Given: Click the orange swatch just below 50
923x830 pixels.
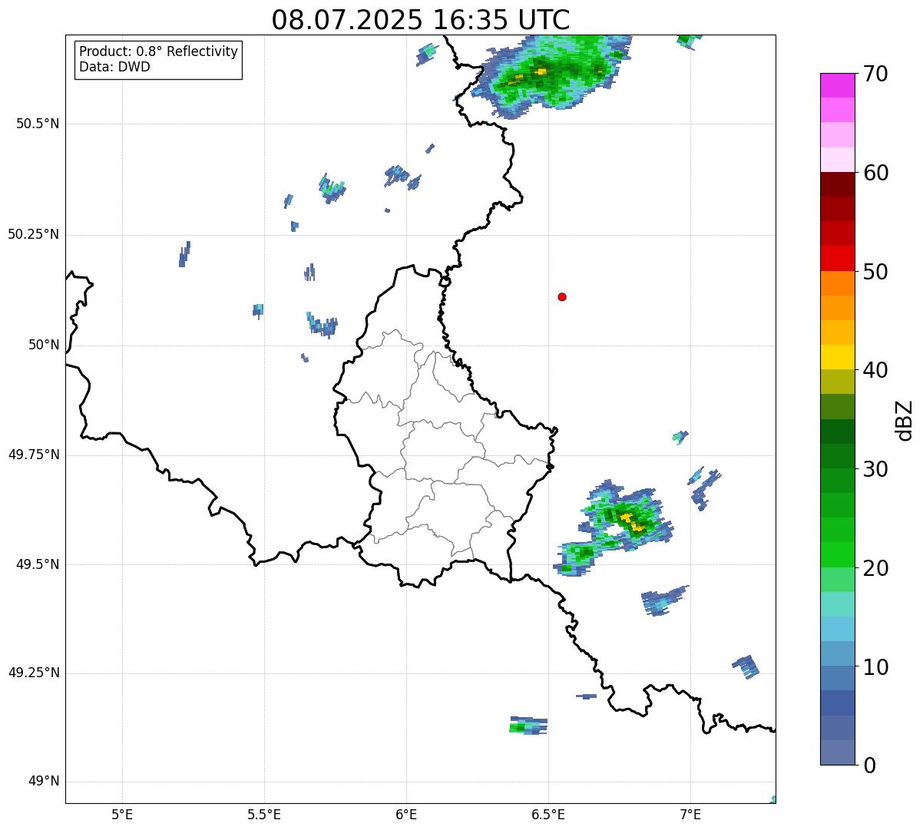Looking at the screenshot, I should click(x=838, y=283).
